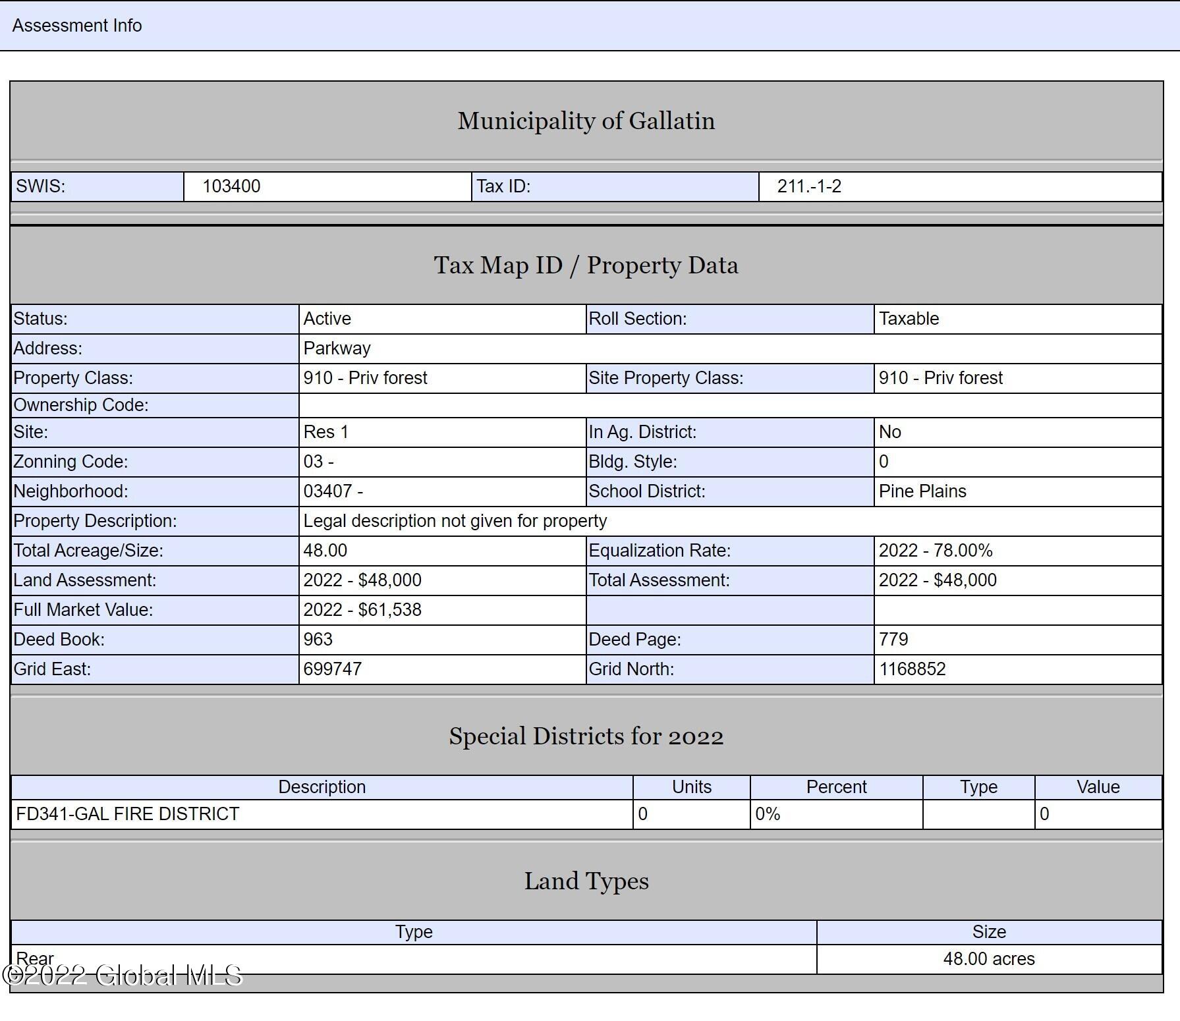Select Tax ID value 211.-1-2
The width and height of the screenshot is (1180, 1021).
click(809, 186)
